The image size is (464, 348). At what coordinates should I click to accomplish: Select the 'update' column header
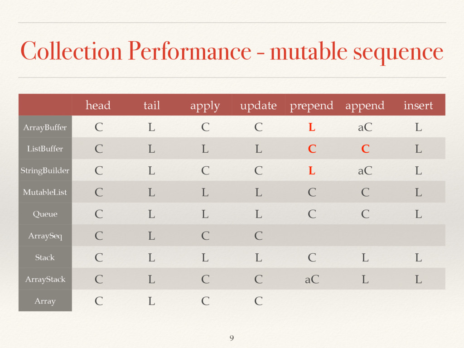(258, 106)
